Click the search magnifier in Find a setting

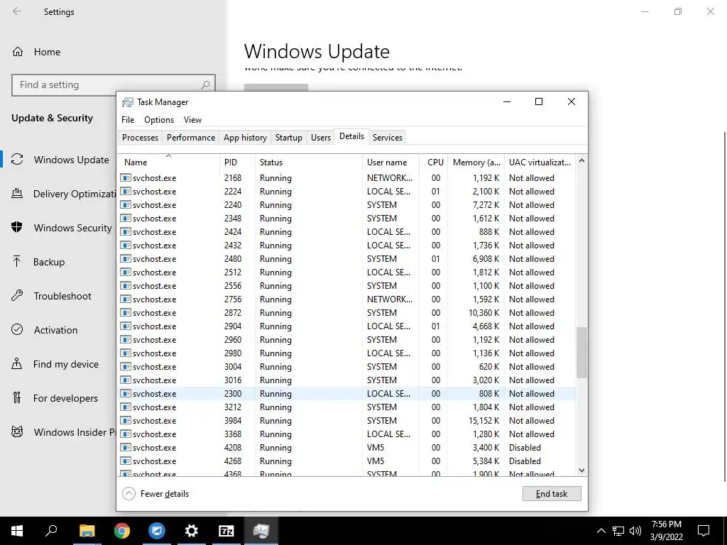205,85
